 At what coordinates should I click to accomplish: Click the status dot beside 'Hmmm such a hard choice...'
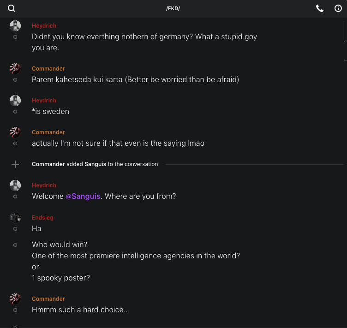coord(15,310)
